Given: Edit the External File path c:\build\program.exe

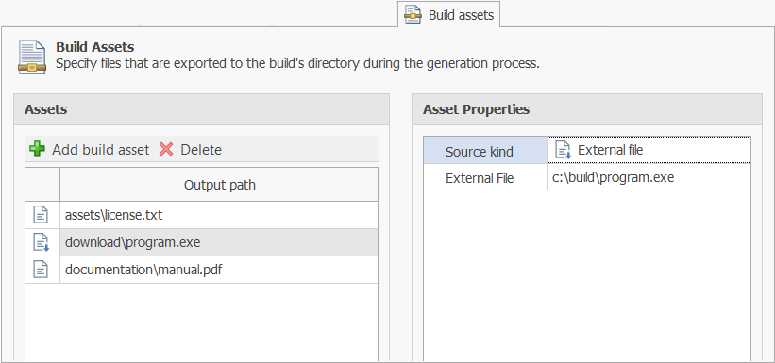Looking at the screenshot, I should [x=649, y=177].
